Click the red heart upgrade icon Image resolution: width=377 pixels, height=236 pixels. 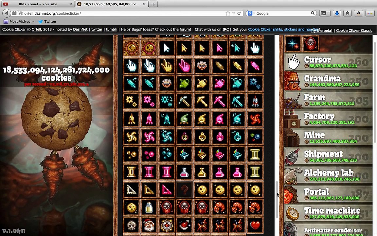click(255, 226)
